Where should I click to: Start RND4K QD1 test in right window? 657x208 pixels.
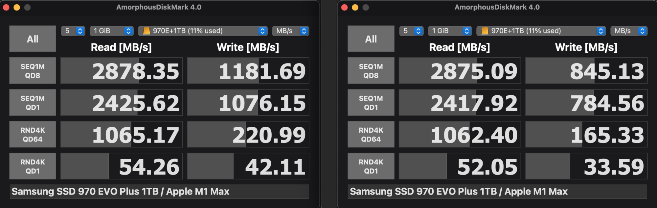click(371, 166)
